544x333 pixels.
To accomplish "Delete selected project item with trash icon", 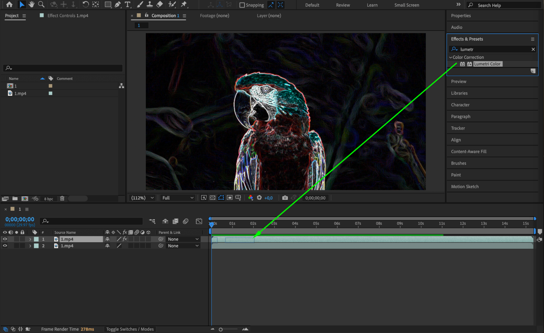I will pyautogui.click(x=62, y=198).
